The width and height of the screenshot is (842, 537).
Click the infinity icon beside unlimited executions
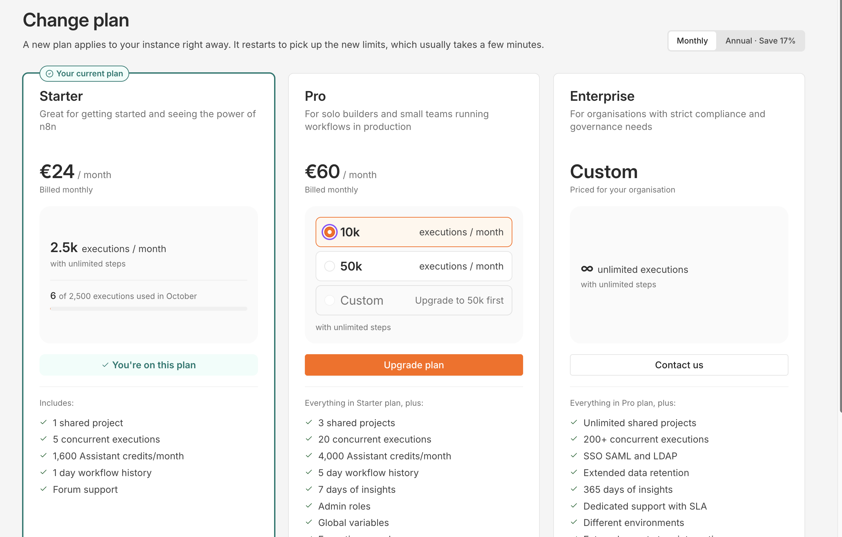click(587, 269)
